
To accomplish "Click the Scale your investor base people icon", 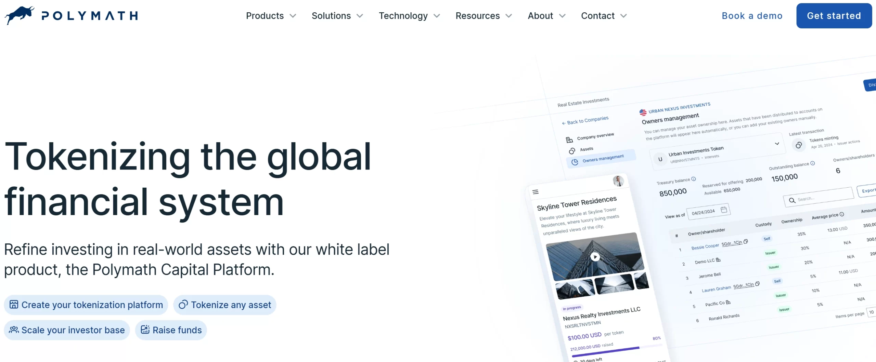I will (x=14, y=330).
